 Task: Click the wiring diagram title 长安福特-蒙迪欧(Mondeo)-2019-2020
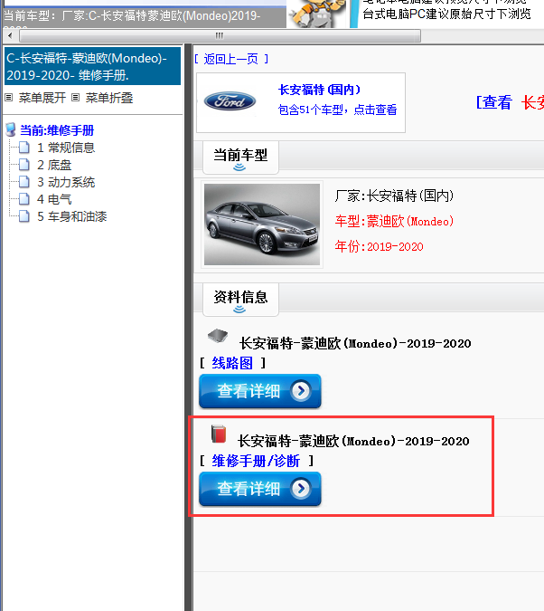point(355,343)
